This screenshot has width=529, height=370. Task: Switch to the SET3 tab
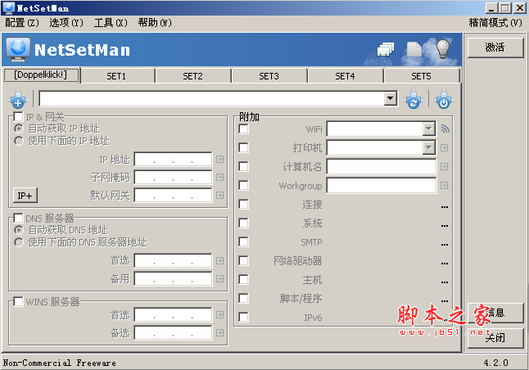tap(269, 76)
